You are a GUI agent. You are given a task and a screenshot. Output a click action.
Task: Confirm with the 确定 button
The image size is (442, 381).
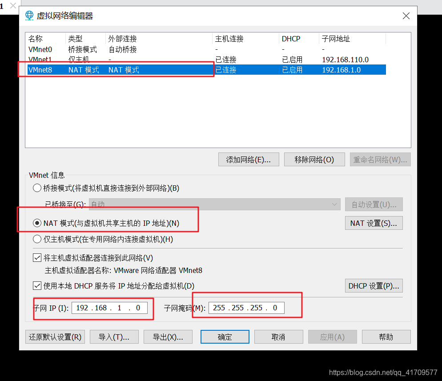225,337
